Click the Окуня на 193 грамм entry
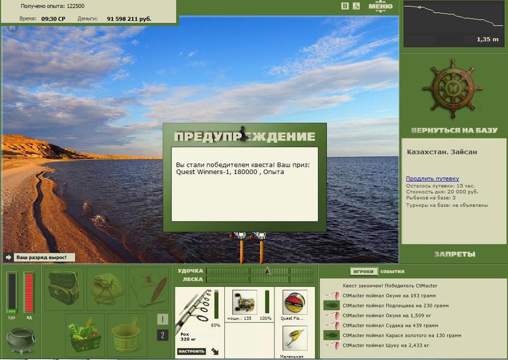This screenshot has height=360, width=508. (x=389, y=295)
